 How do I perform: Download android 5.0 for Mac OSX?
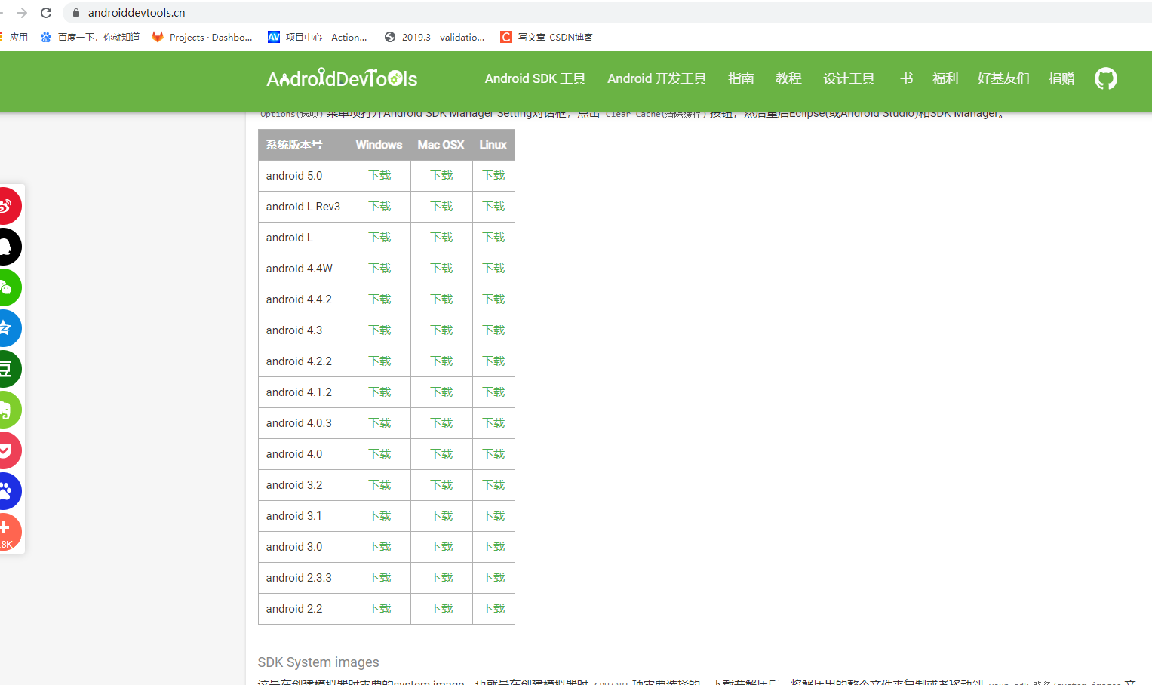coord(441,176)
